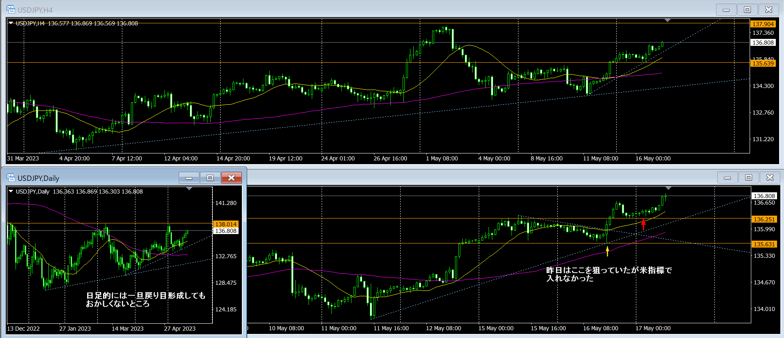Click the 137.360 price scale label
Viewport: 784px width, 338px height.
pos(763,33)
